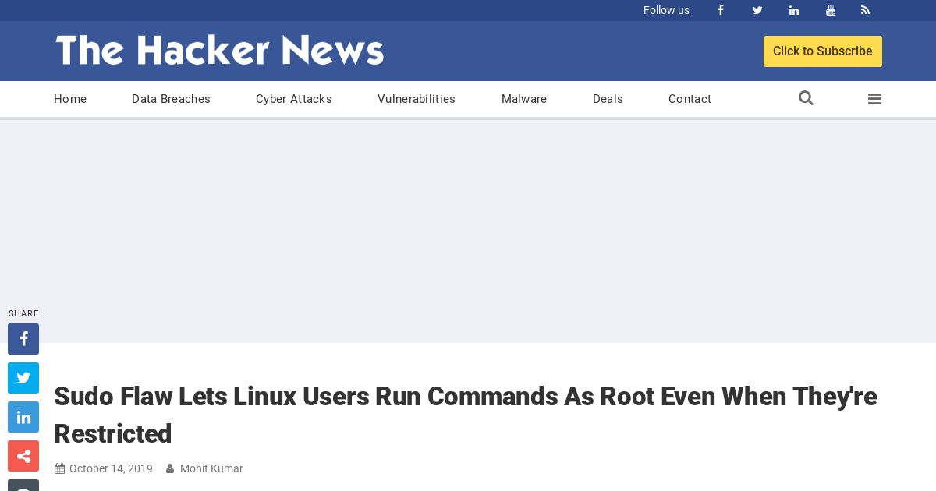Click the red share icon in sidebar
936x491 pixels.
[x=23, y=456]
